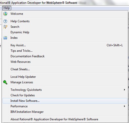Click the green Manage Licenses key icon
Screen dimensions: 129x123
pyautogui.click(x=5, y=82)
